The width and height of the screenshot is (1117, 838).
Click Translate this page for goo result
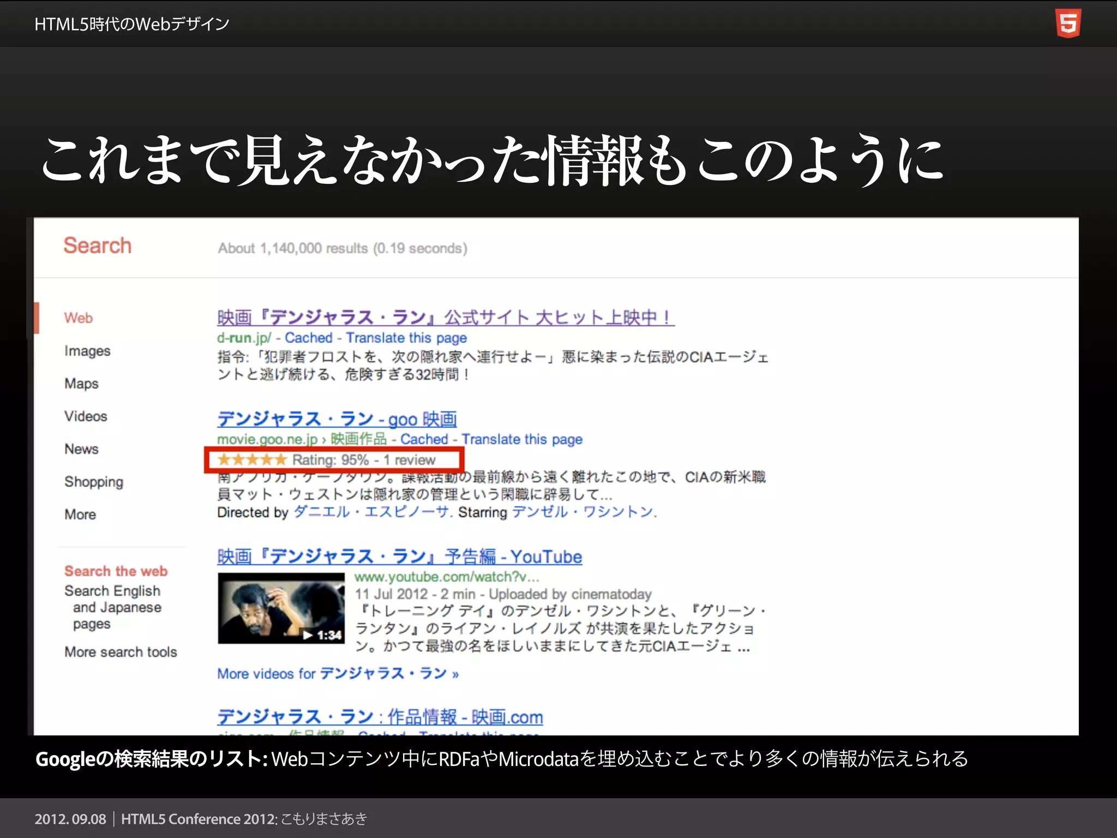click(x=522, y=440)
